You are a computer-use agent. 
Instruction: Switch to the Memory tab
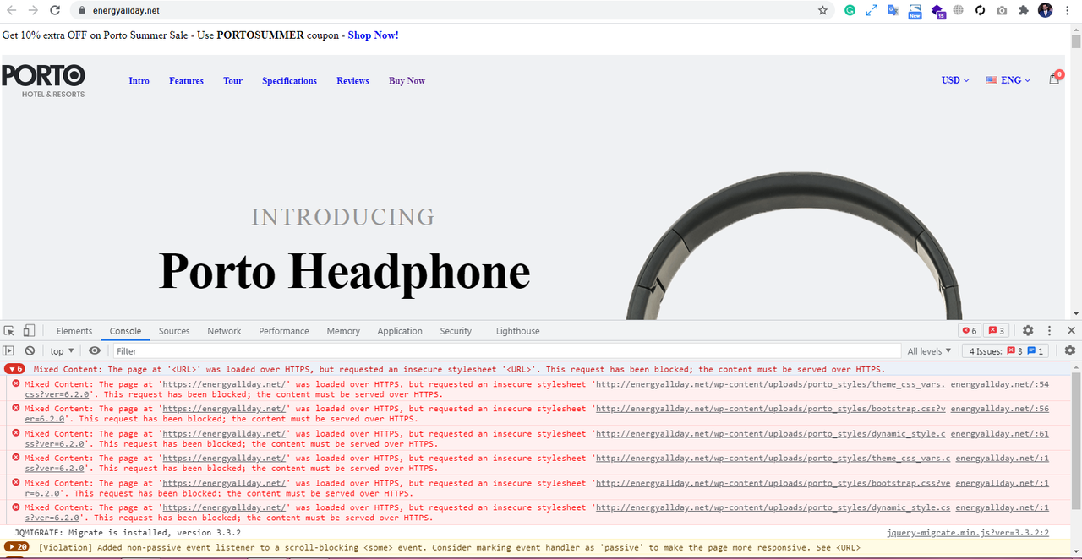click(x=343, y=331)
